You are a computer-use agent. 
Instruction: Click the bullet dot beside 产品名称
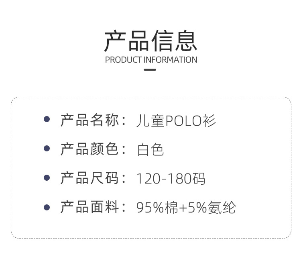coord(47,119)
